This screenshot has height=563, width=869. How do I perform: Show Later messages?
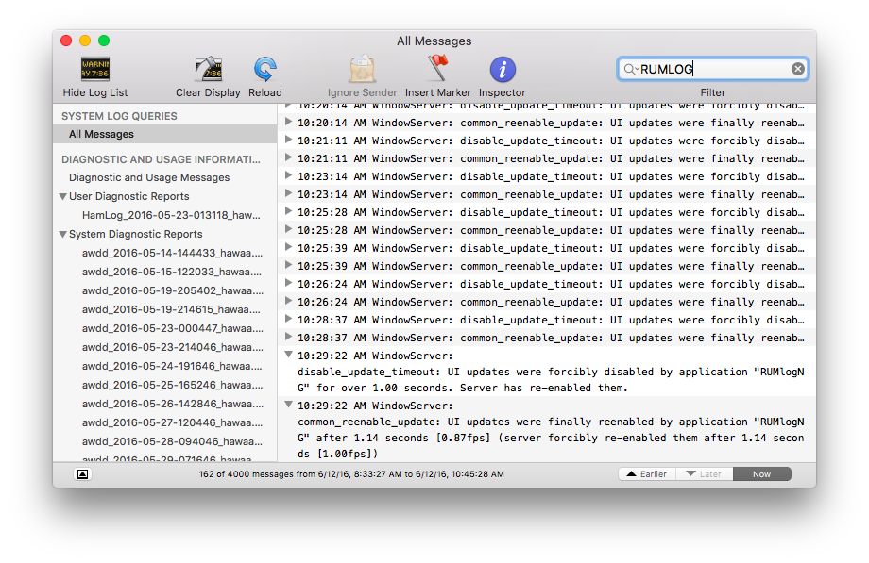point(705,473)
